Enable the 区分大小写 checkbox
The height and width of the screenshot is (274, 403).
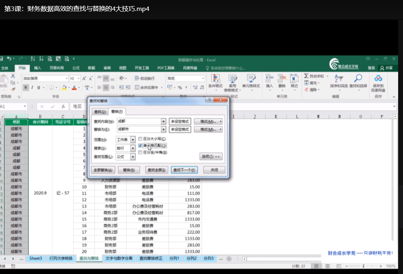click(140, 139)
